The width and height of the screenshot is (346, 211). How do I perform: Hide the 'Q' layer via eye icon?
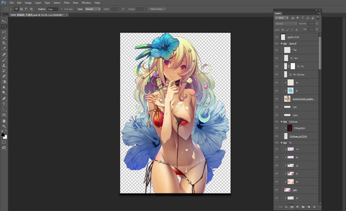pyautogui.click(x=276, y=165)
